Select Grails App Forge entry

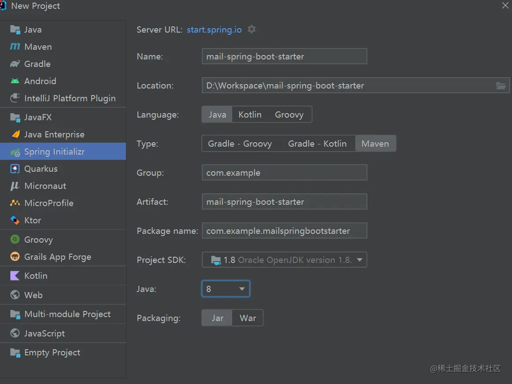63,257
